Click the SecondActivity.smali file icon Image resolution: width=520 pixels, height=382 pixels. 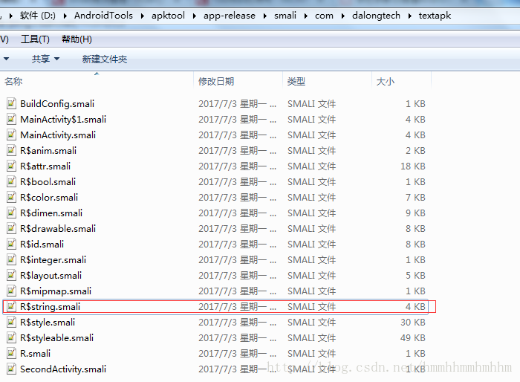[x=11, y=369]
